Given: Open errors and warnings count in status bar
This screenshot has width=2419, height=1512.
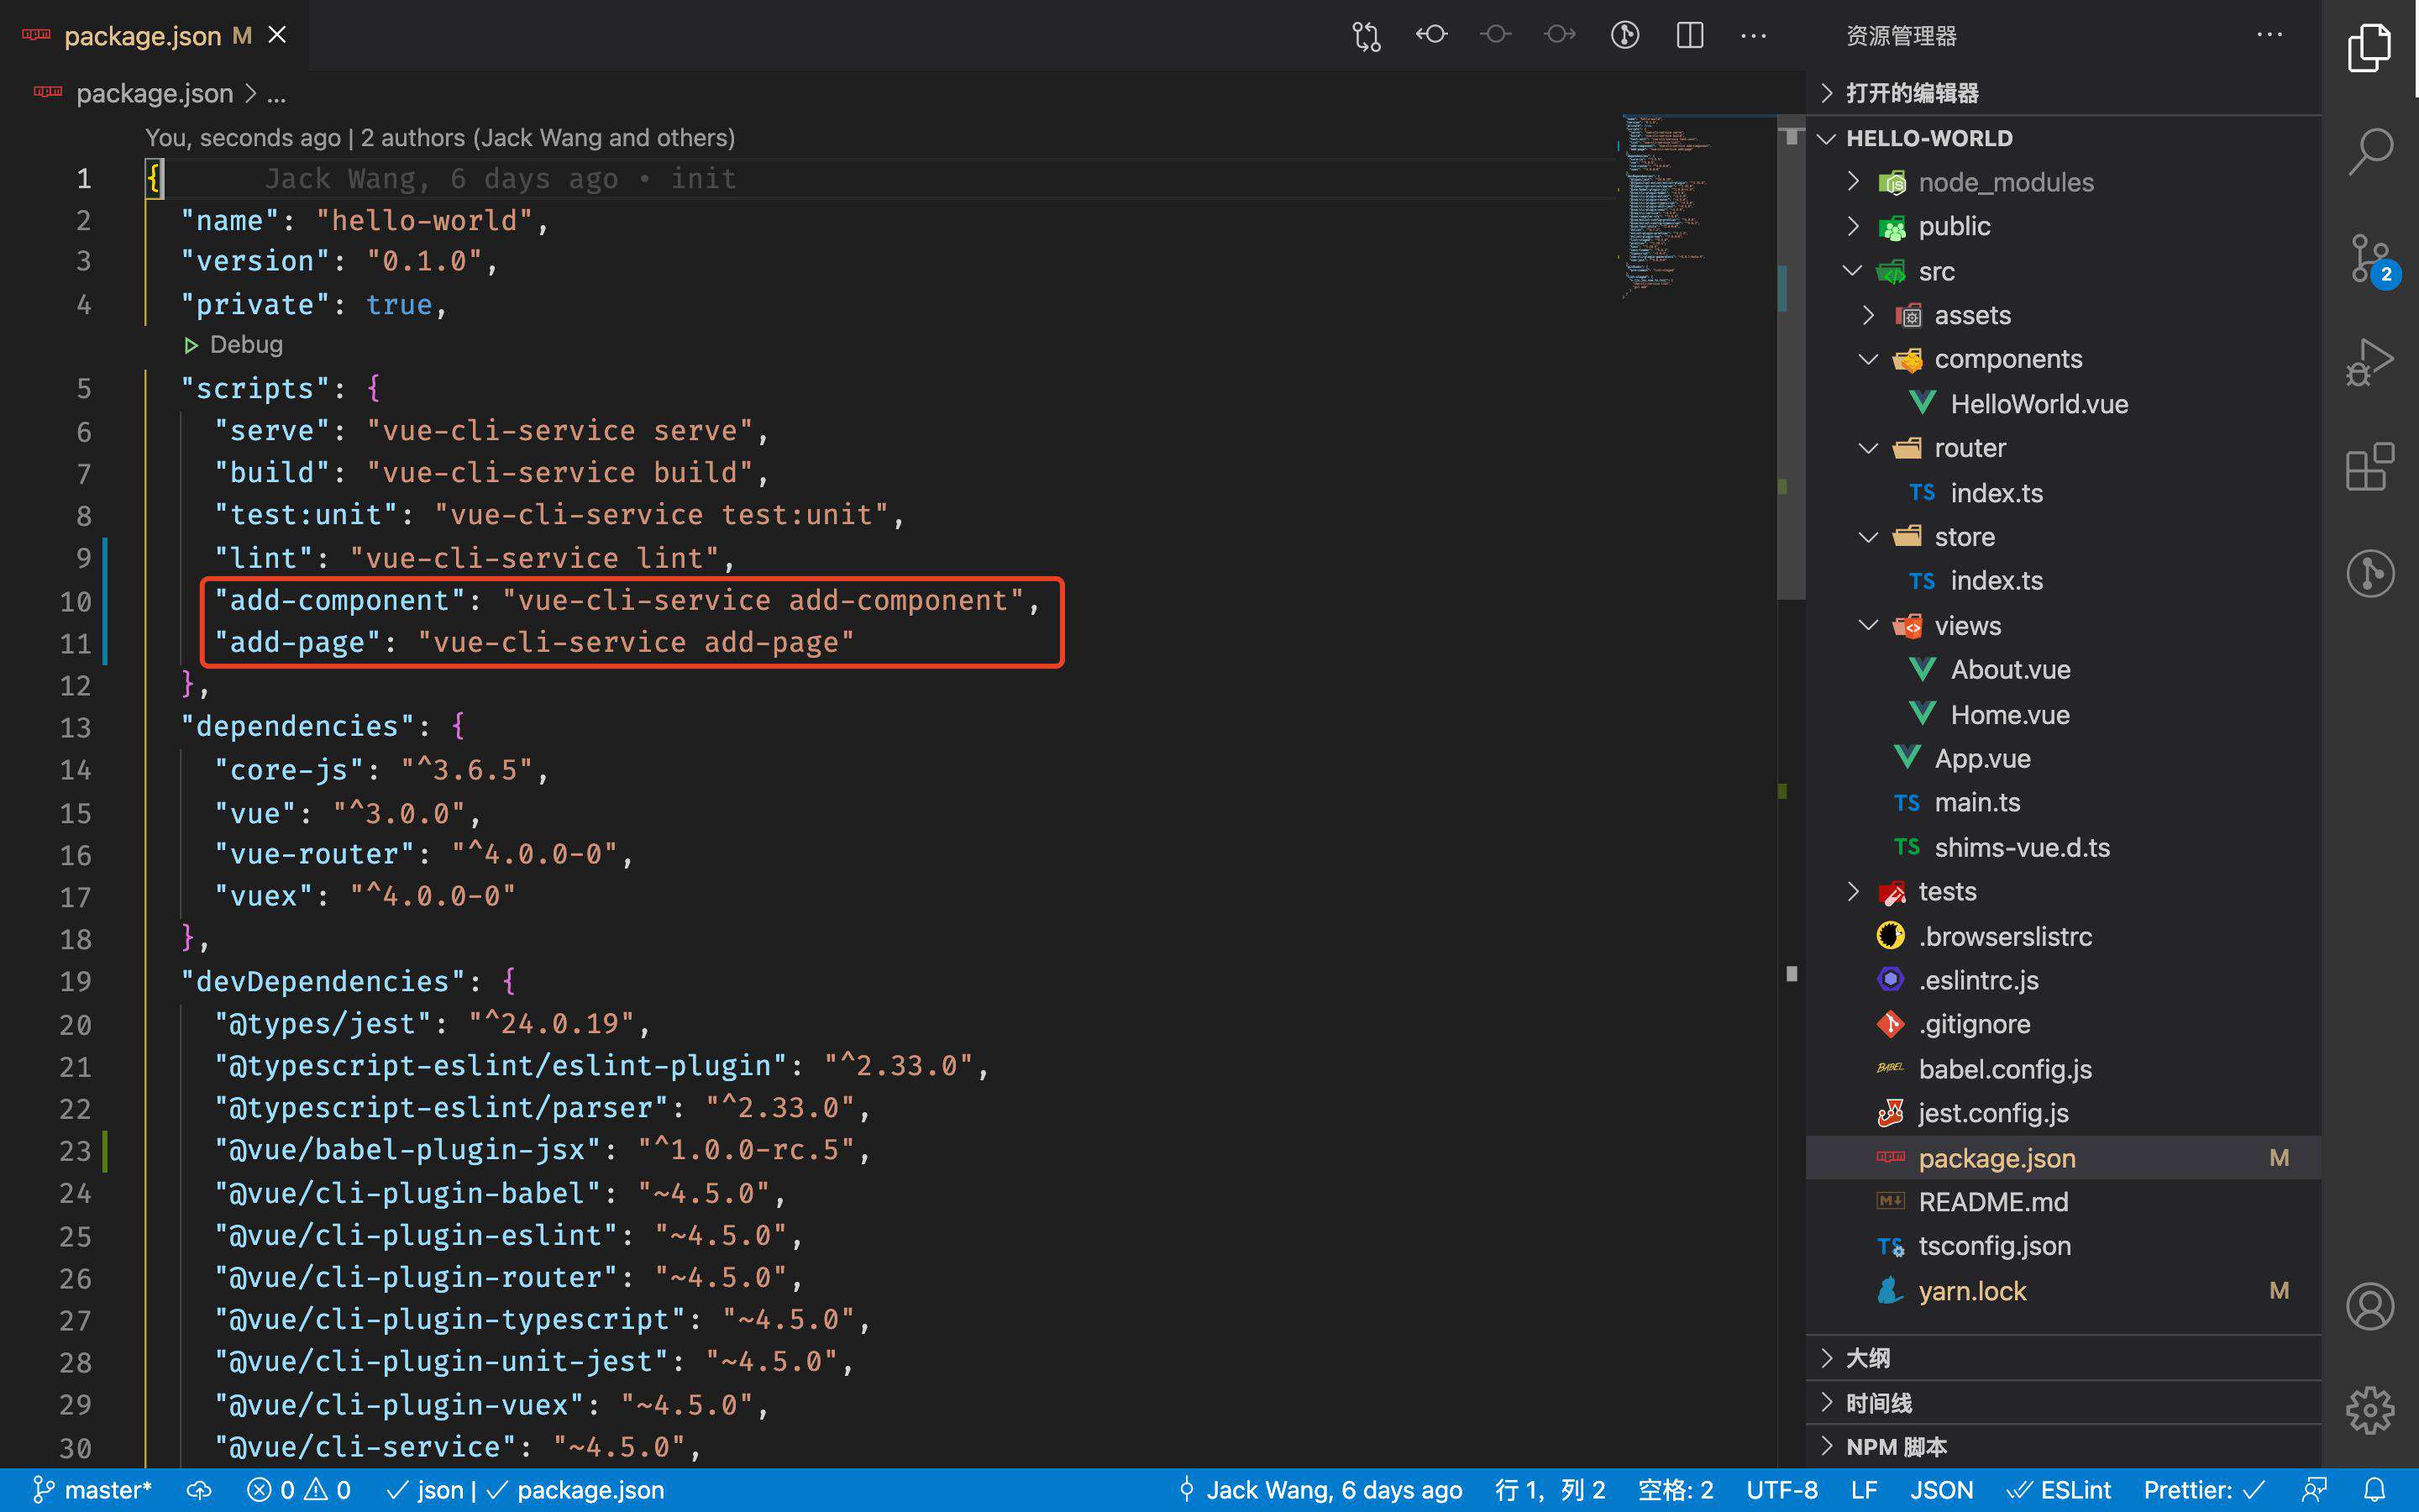Looking at the screenshot, I should coord(298,1490).
